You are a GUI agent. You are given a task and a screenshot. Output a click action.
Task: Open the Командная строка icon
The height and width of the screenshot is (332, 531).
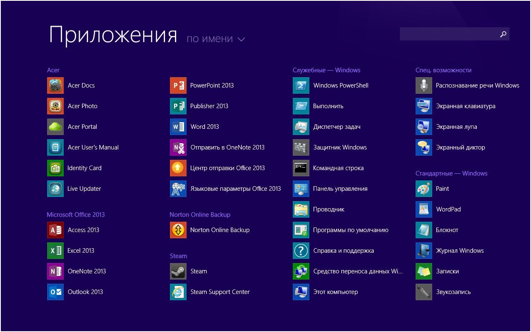(x=301, y=168)
